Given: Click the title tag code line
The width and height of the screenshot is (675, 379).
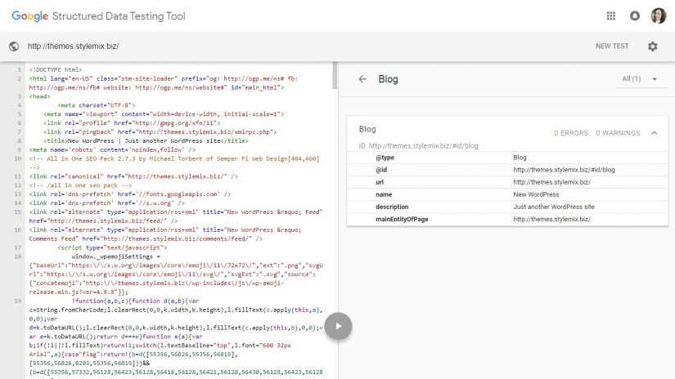Looking at the screenshot, I should pos(146,140).
